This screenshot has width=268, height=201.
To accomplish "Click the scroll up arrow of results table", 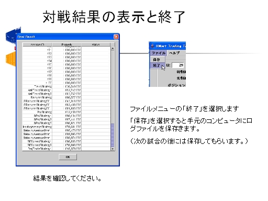I will tap(113, 48).
